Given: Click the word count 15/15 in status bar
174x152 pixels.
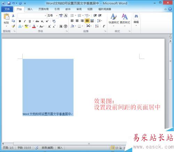Looking at the screenshot, I should 24,148.
